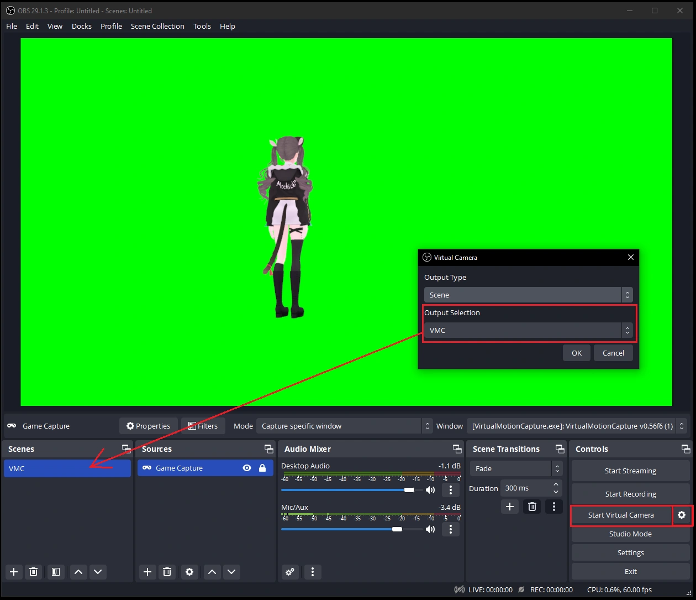The height and width of the screenshot is (600, 696).
Task: Confirm the Virtual Camera dialog with OK
Action: pos(577,353)
